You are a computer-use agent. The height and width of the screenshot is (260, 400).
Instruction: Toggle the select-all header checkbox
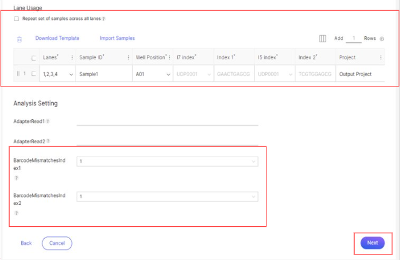coord(34,58)
